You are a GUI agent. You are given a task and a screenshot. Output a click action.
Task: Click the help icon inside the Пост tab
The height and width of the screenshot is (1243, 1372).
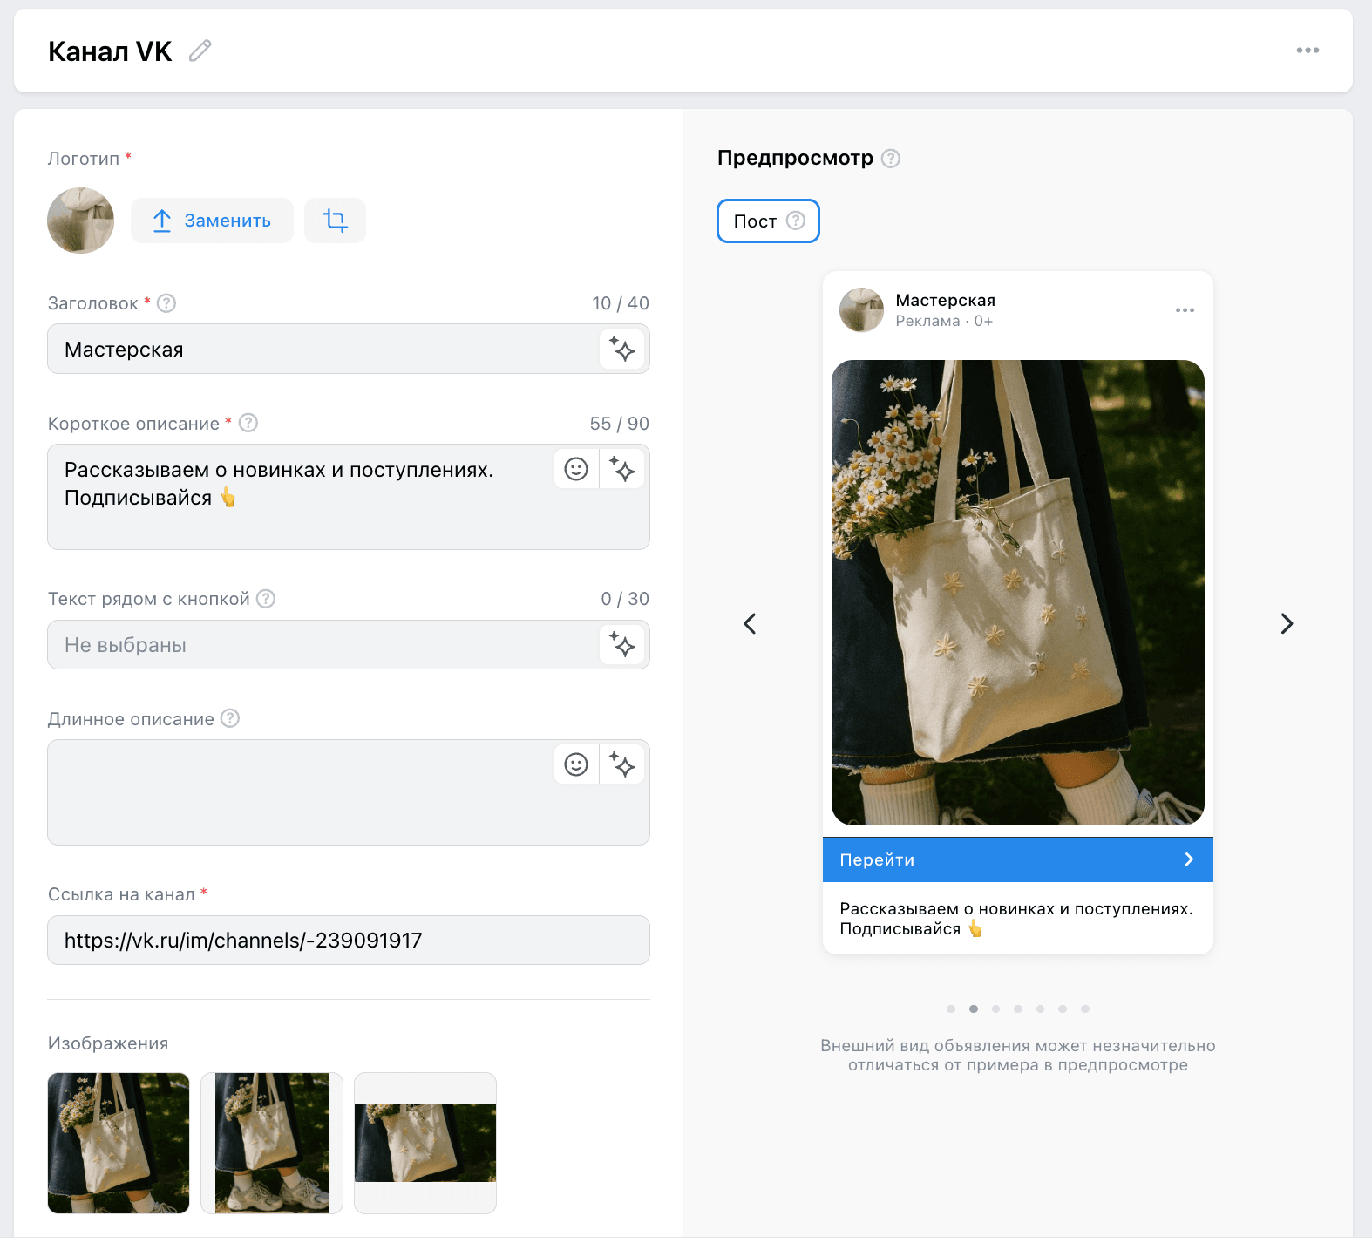pyautogui.click(x=796, y=221)
